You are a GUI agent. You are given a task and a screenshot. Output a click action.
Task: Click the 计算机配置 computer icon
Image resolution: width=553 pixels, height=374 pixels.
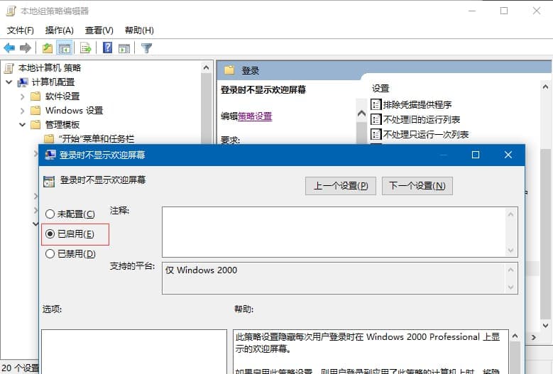(x=23, y=82)
